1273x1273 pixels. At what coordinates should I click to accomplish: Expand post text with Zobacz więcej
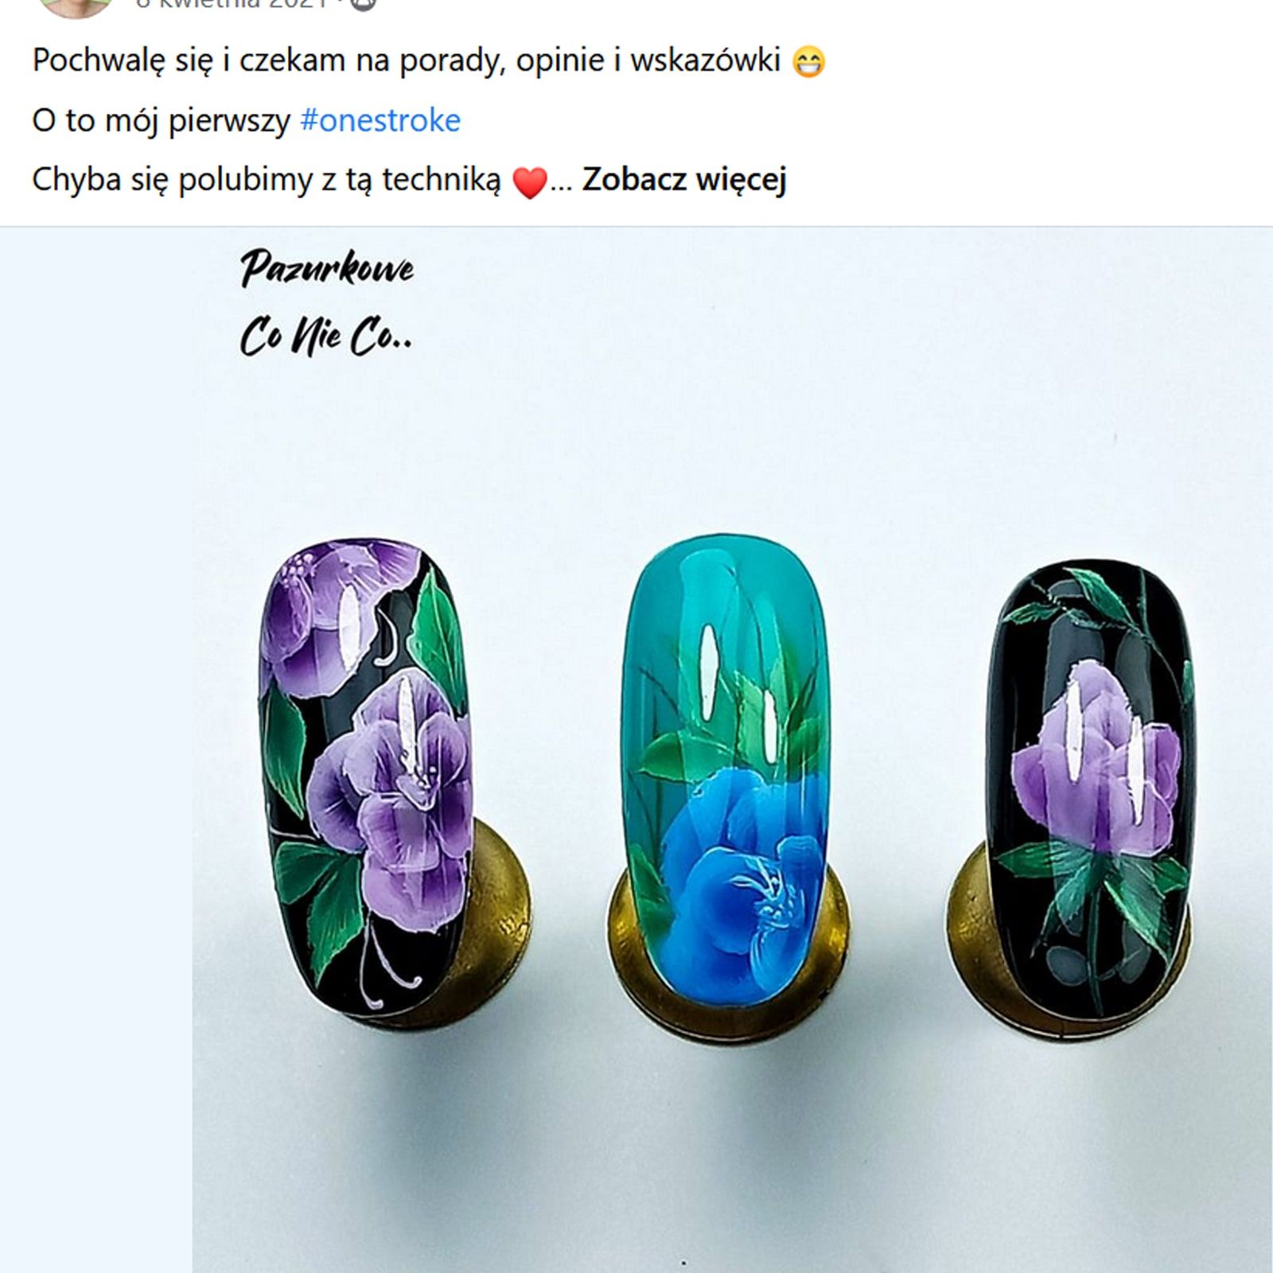(x=684, y=180)
